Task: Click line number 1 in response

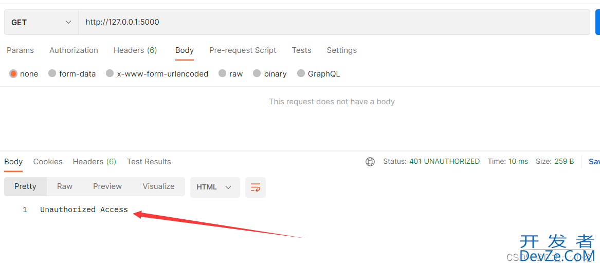Action: point(25,209)
